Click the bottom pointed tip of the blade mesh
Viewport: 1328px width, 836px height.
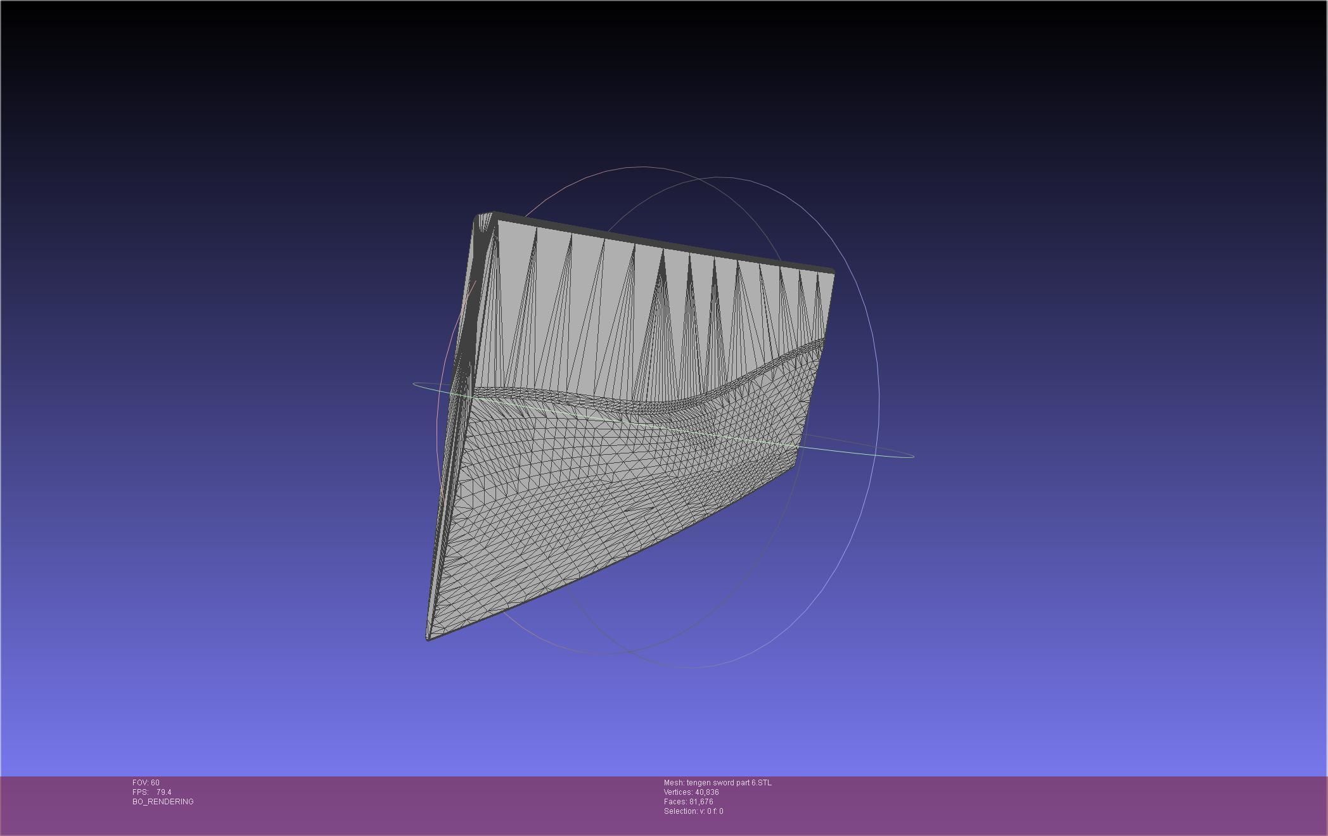click(429, 637)
